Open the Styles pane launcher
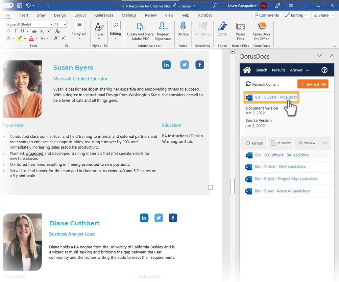This screenshot has height=282, width=339. coord(105,46)
